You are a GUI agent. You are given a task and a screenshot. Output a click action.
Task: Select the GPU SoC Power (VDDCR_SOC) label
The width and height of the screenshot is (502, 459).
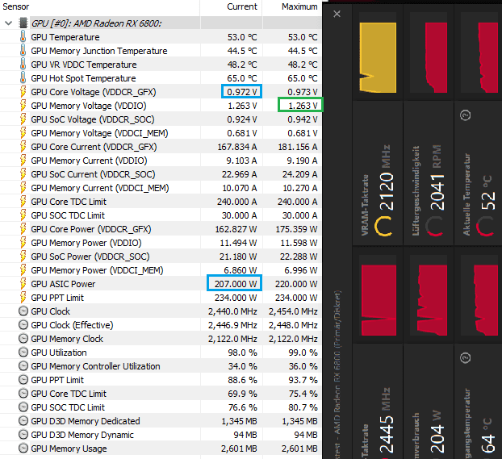click(x=90, y=257)
